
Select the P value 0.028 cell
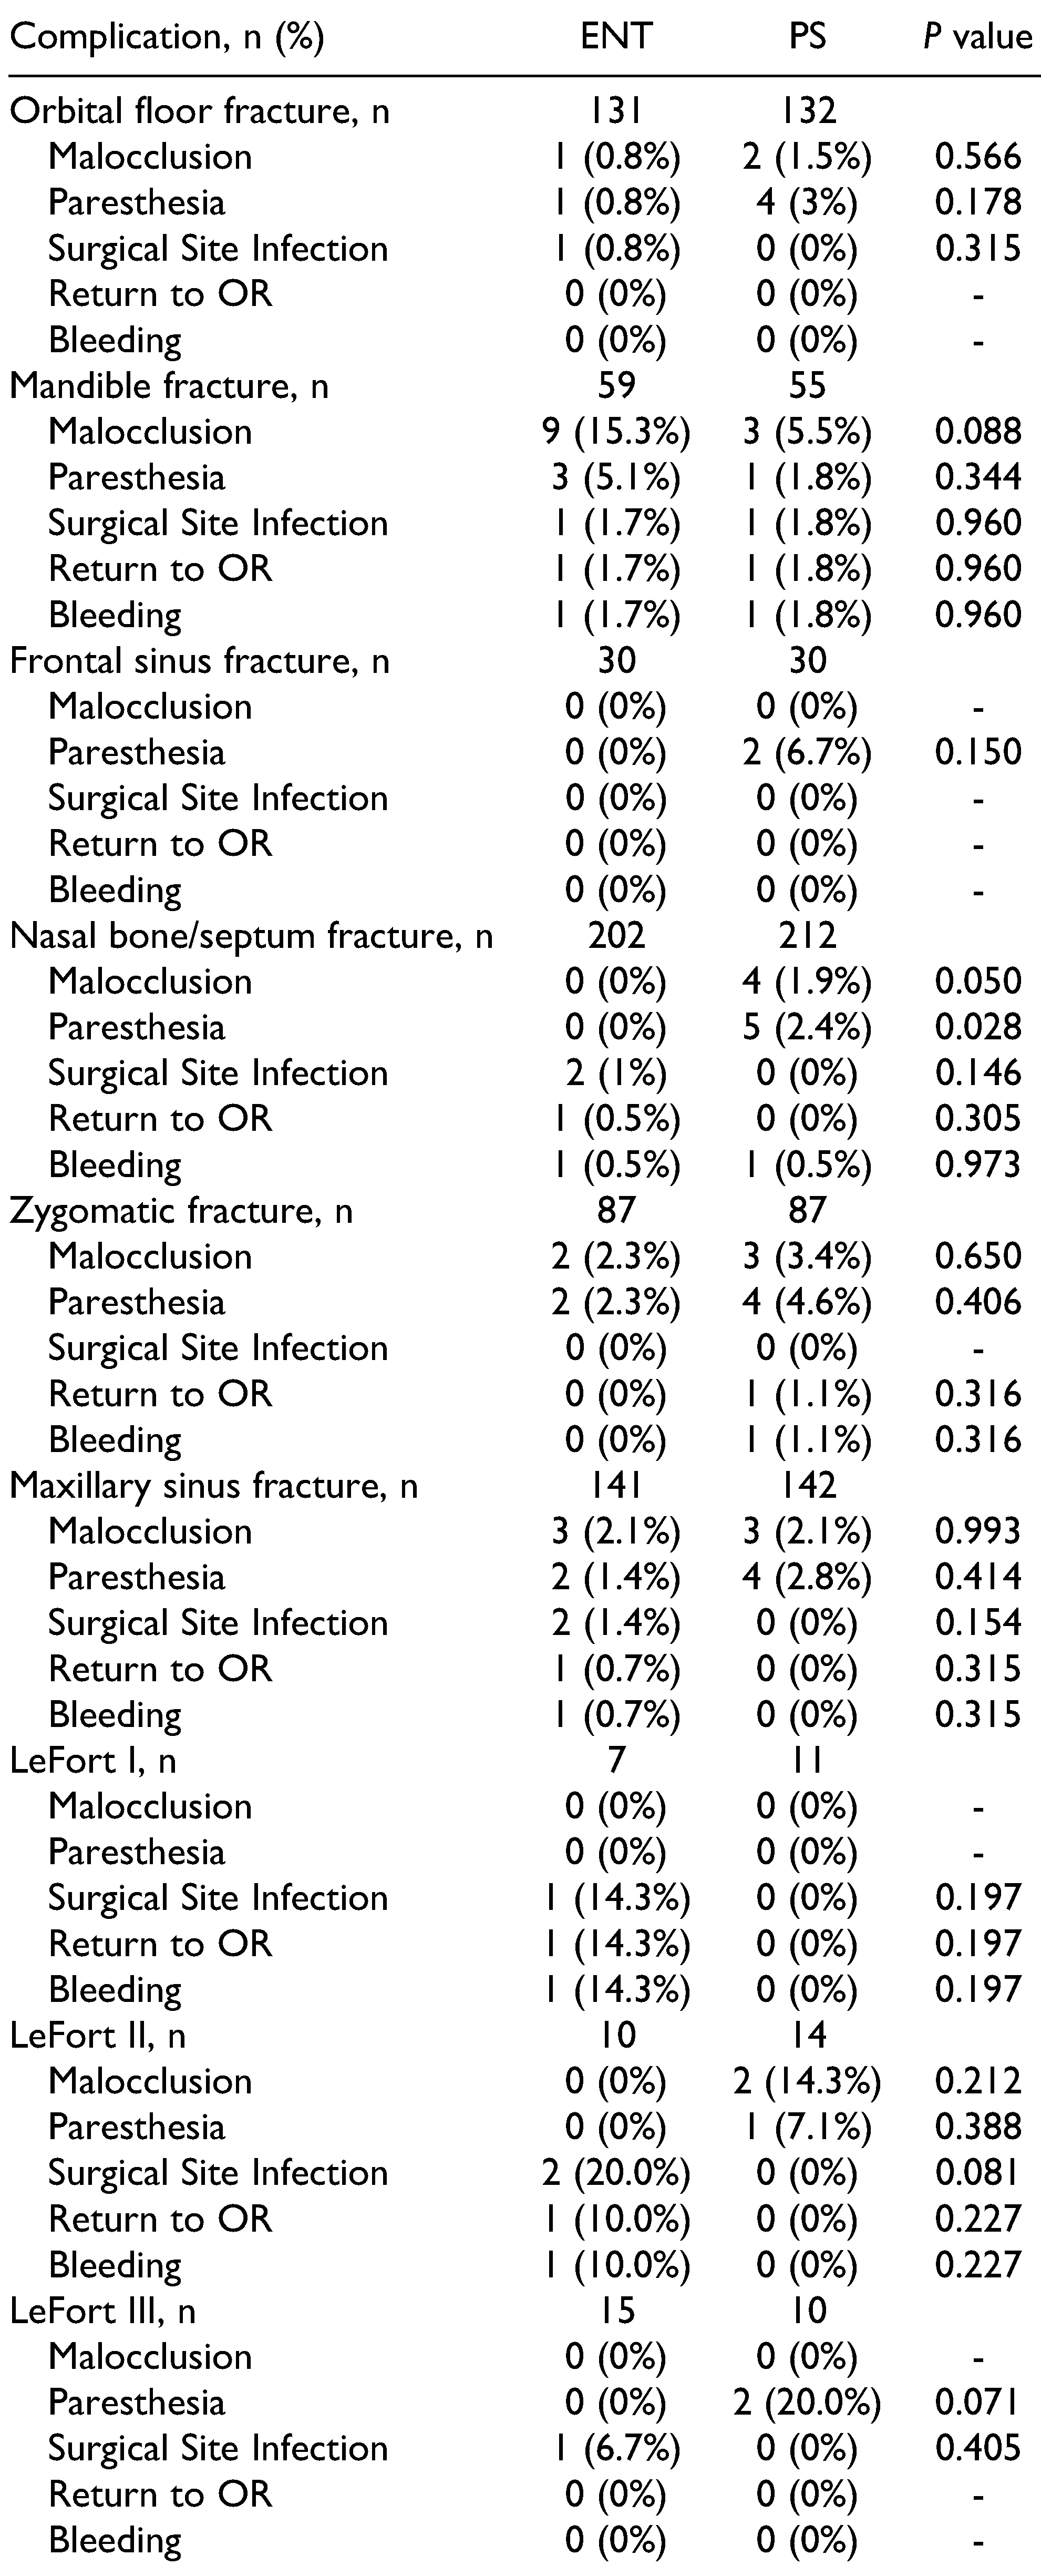pos(977,1027)
